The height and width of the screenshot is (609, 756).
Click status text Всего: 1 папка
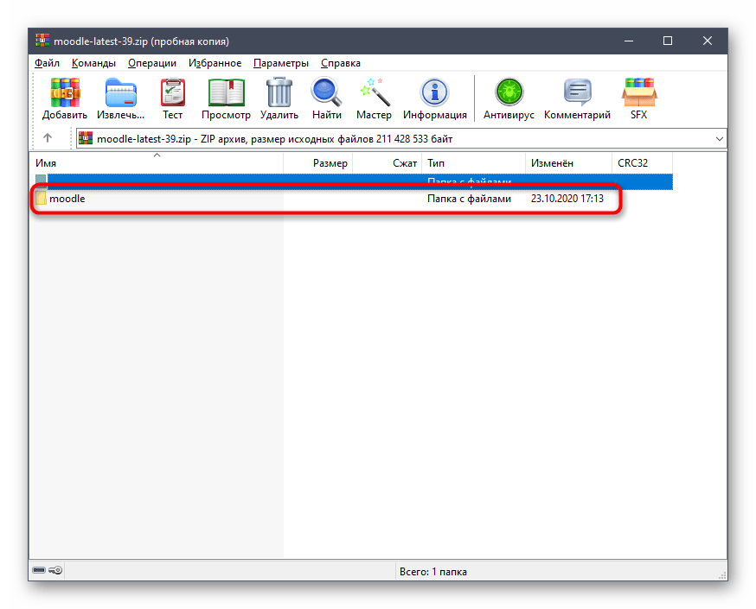(x=433, y=572)
